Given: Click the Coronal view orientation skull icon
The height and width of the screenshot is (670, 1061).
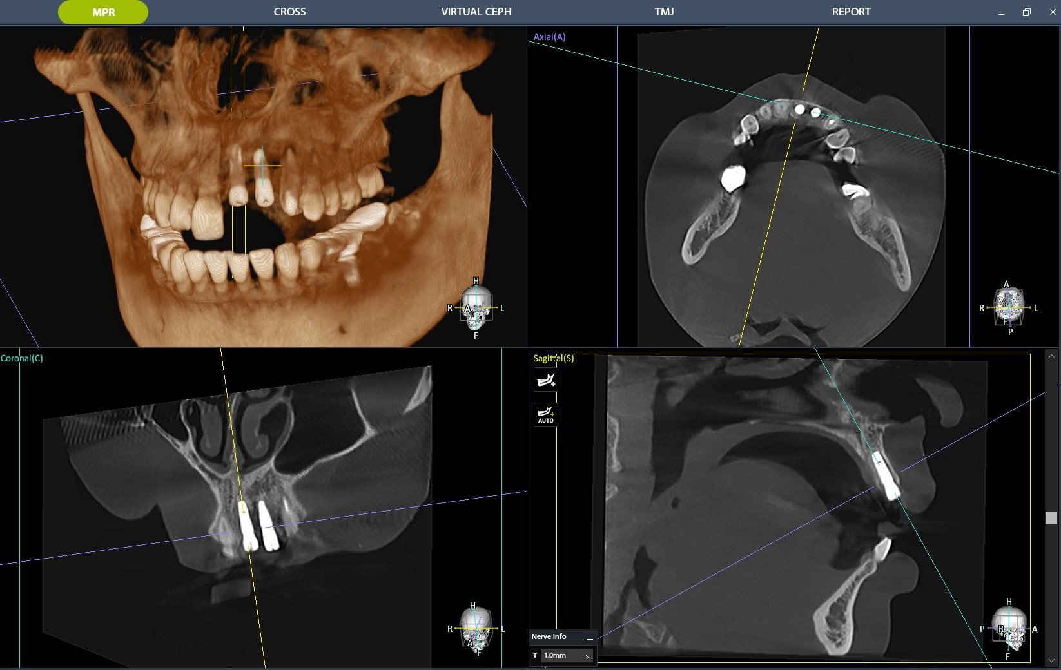Looking at the screenshot, I should coord(476,630).
